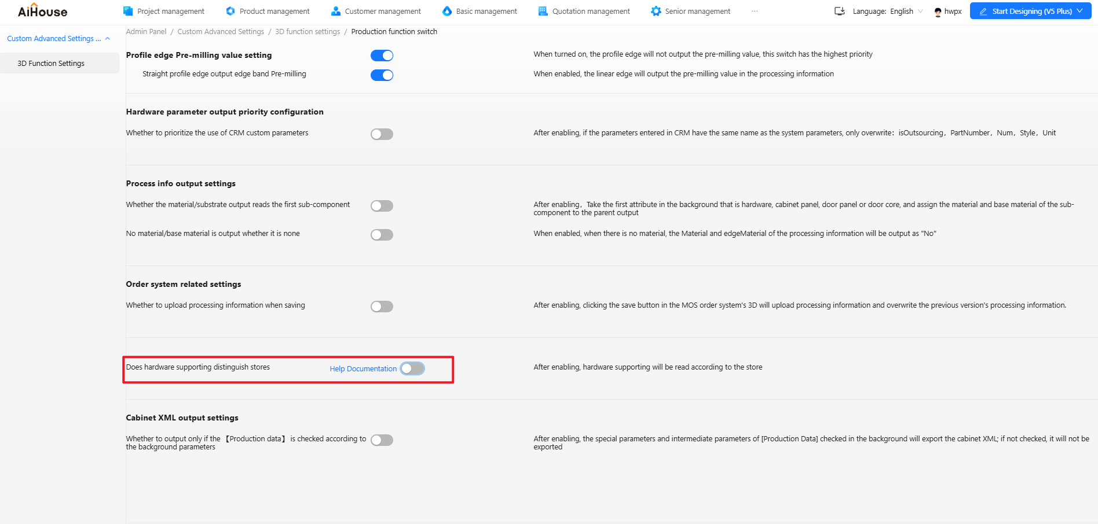The image size is (1098, 524).
Task: Click the Quotation management icon
Action: click(x=543, y=11)
